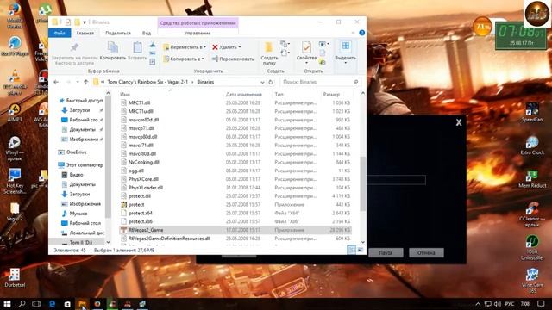Open the Вид ribbon tab

(x=147, y=33)
